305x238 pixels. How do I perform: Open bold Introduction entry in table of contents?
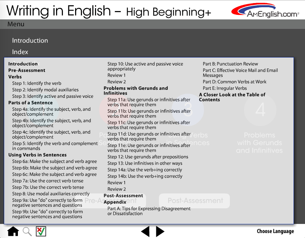(x=23, y=64)
